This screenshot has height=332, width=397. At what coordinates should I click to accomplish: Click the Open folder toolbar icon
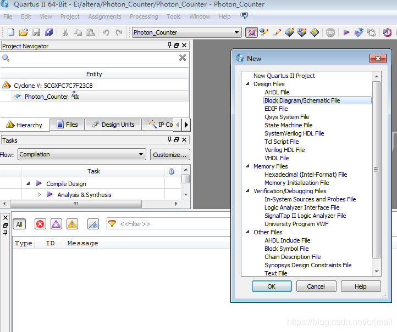click(24, 32)
